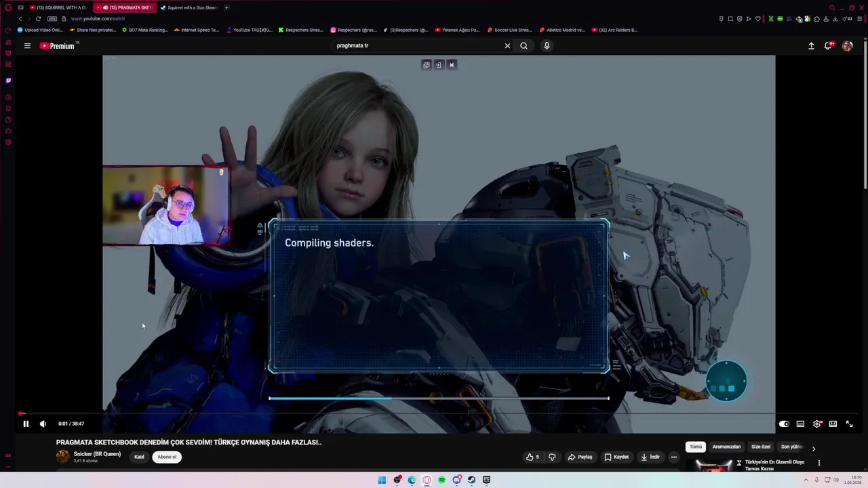The image size is (868, 488).
Task: Join the channel with Katıl
Action: click(139, 457)
